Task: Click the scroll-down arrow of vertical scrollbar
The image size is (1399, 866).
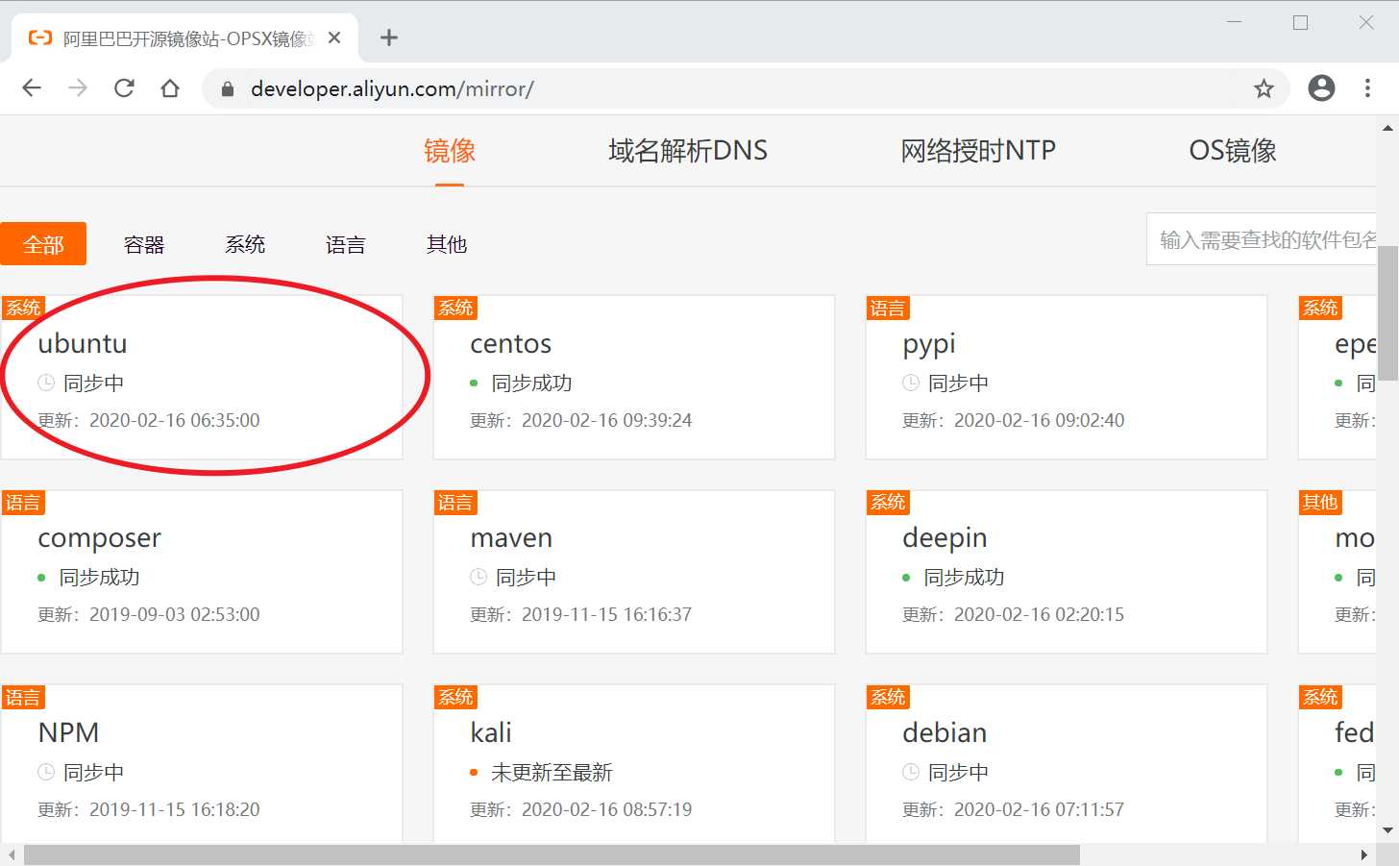Action: 1387,830
